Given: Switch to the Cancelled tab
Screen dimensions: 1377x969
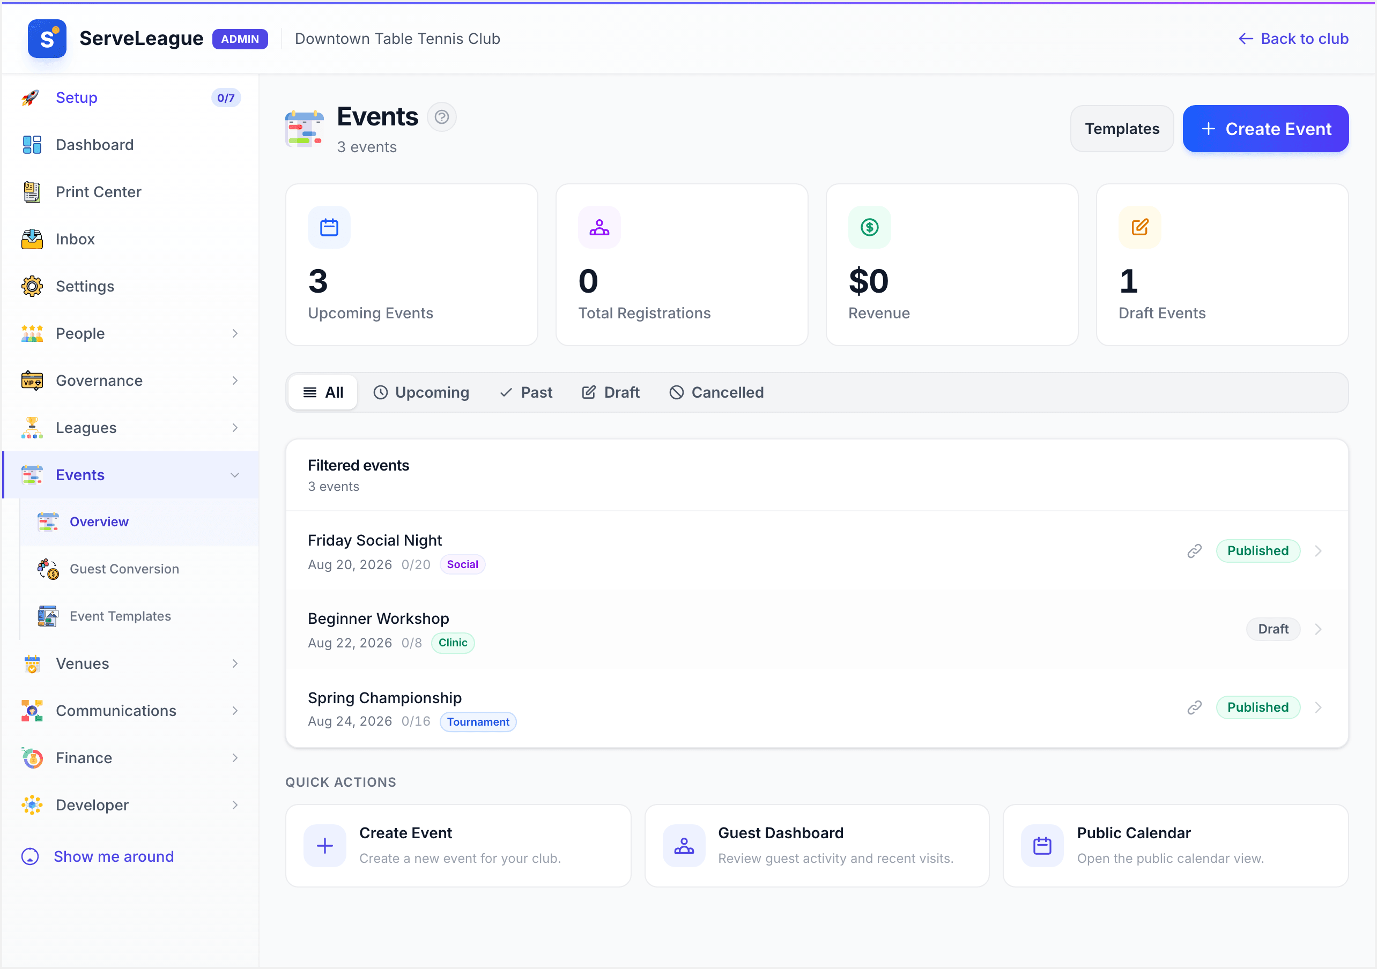Looking at the screenshot, I should coord(717,393).
